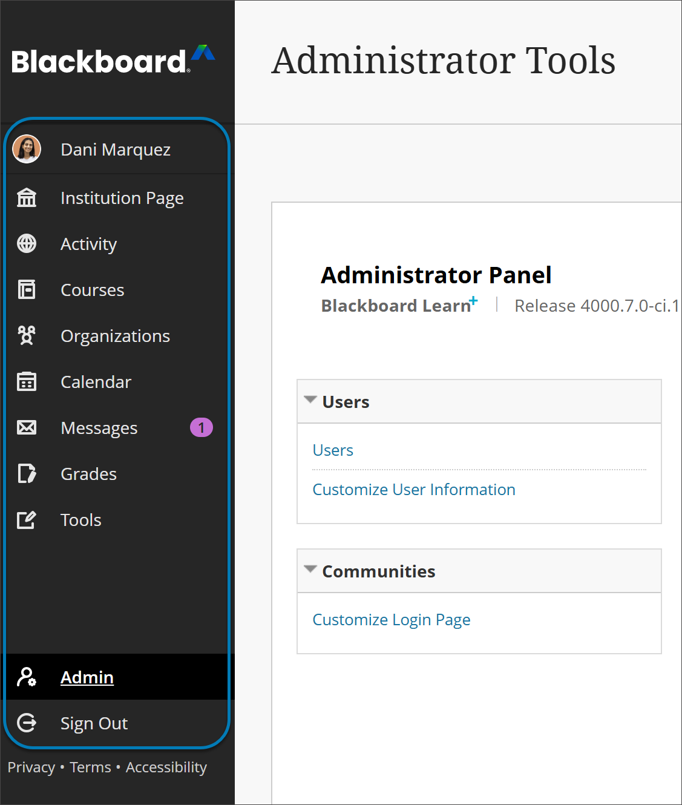Click the Terms link in the footer
The image size is (682, 805).
(x=90, y=767)
